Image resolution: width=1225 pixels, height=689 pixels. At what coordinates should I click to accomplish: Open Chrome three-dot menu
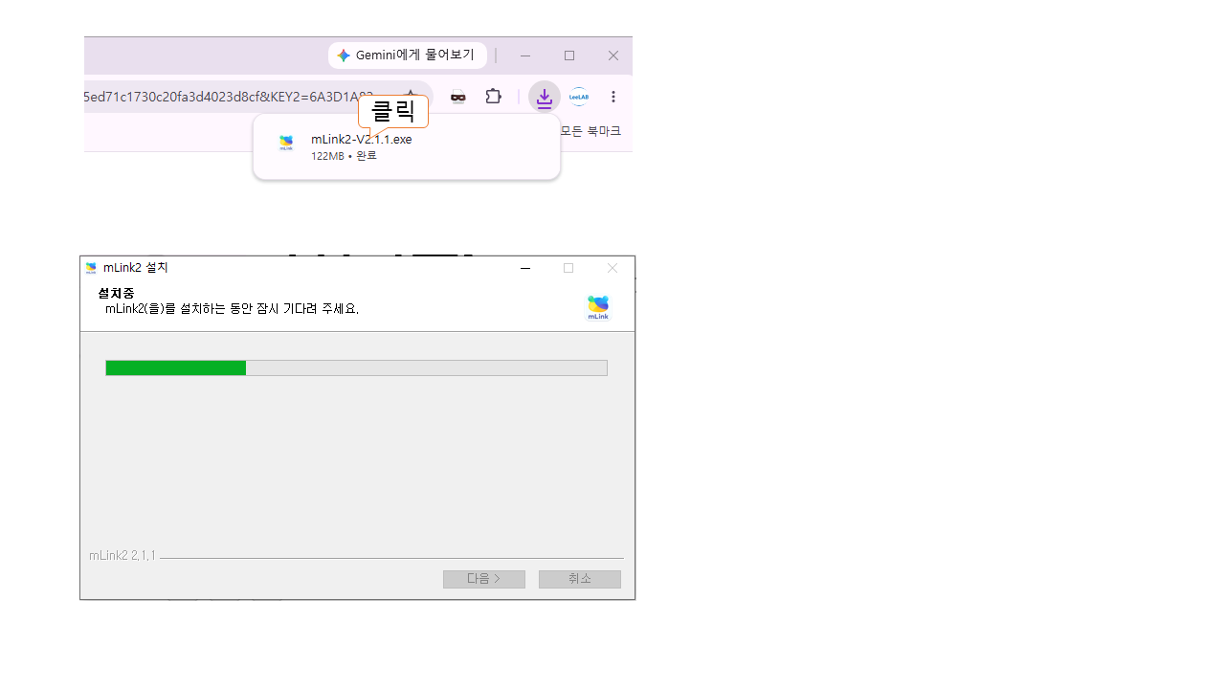pyautogui.click(x=613, y=97)
